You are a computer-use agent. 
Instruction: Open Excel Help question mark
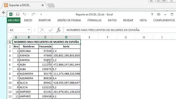tap(152, 14)
